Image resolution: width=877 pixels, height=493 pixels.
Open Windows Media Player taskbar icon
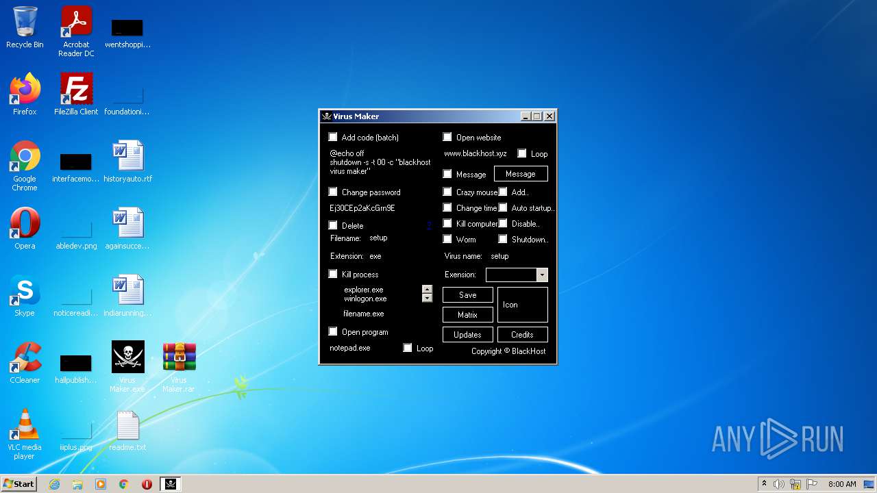point(101,484)
